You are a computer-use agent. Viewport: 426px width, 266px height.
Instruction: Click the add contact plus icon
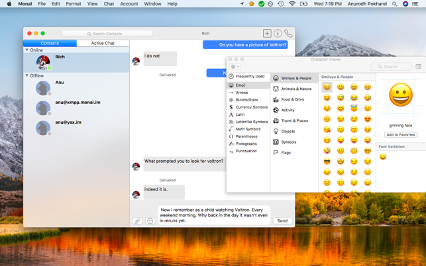[267, 33]
